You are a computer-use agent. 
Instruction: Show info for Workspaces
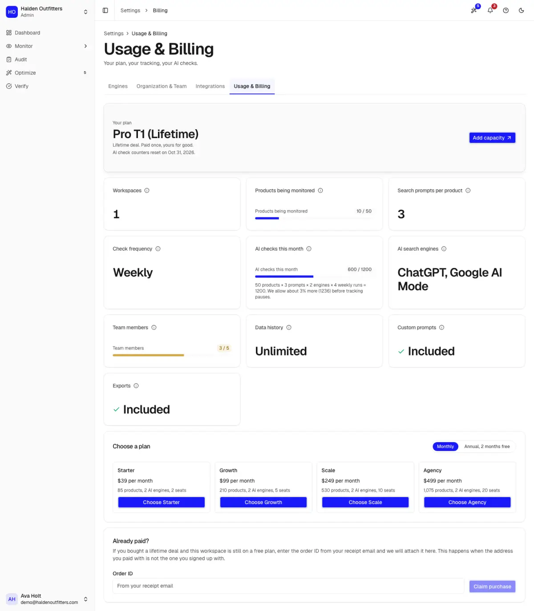tap(147, 191)
